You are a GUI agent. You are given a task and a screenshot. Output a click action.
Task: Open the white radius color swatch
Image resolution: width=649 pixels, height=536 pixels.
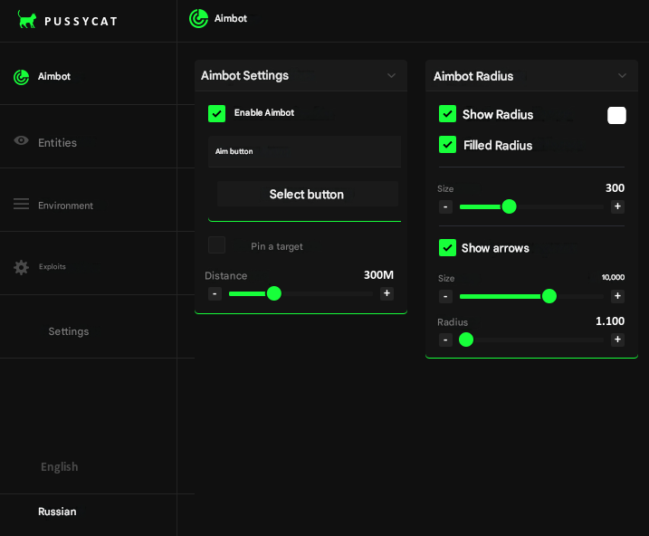(616, 116)
